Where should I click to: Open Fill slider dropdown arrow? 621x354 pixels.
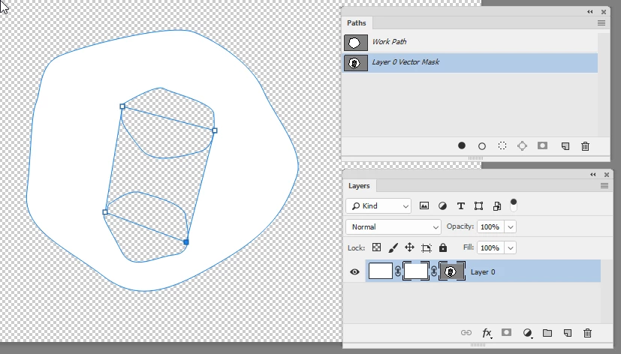click(511, 248)
